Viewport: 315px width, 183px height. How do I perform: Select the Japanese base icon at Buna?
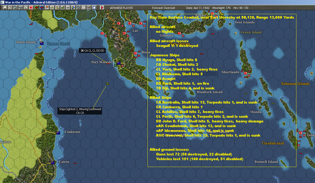(135, 53)
